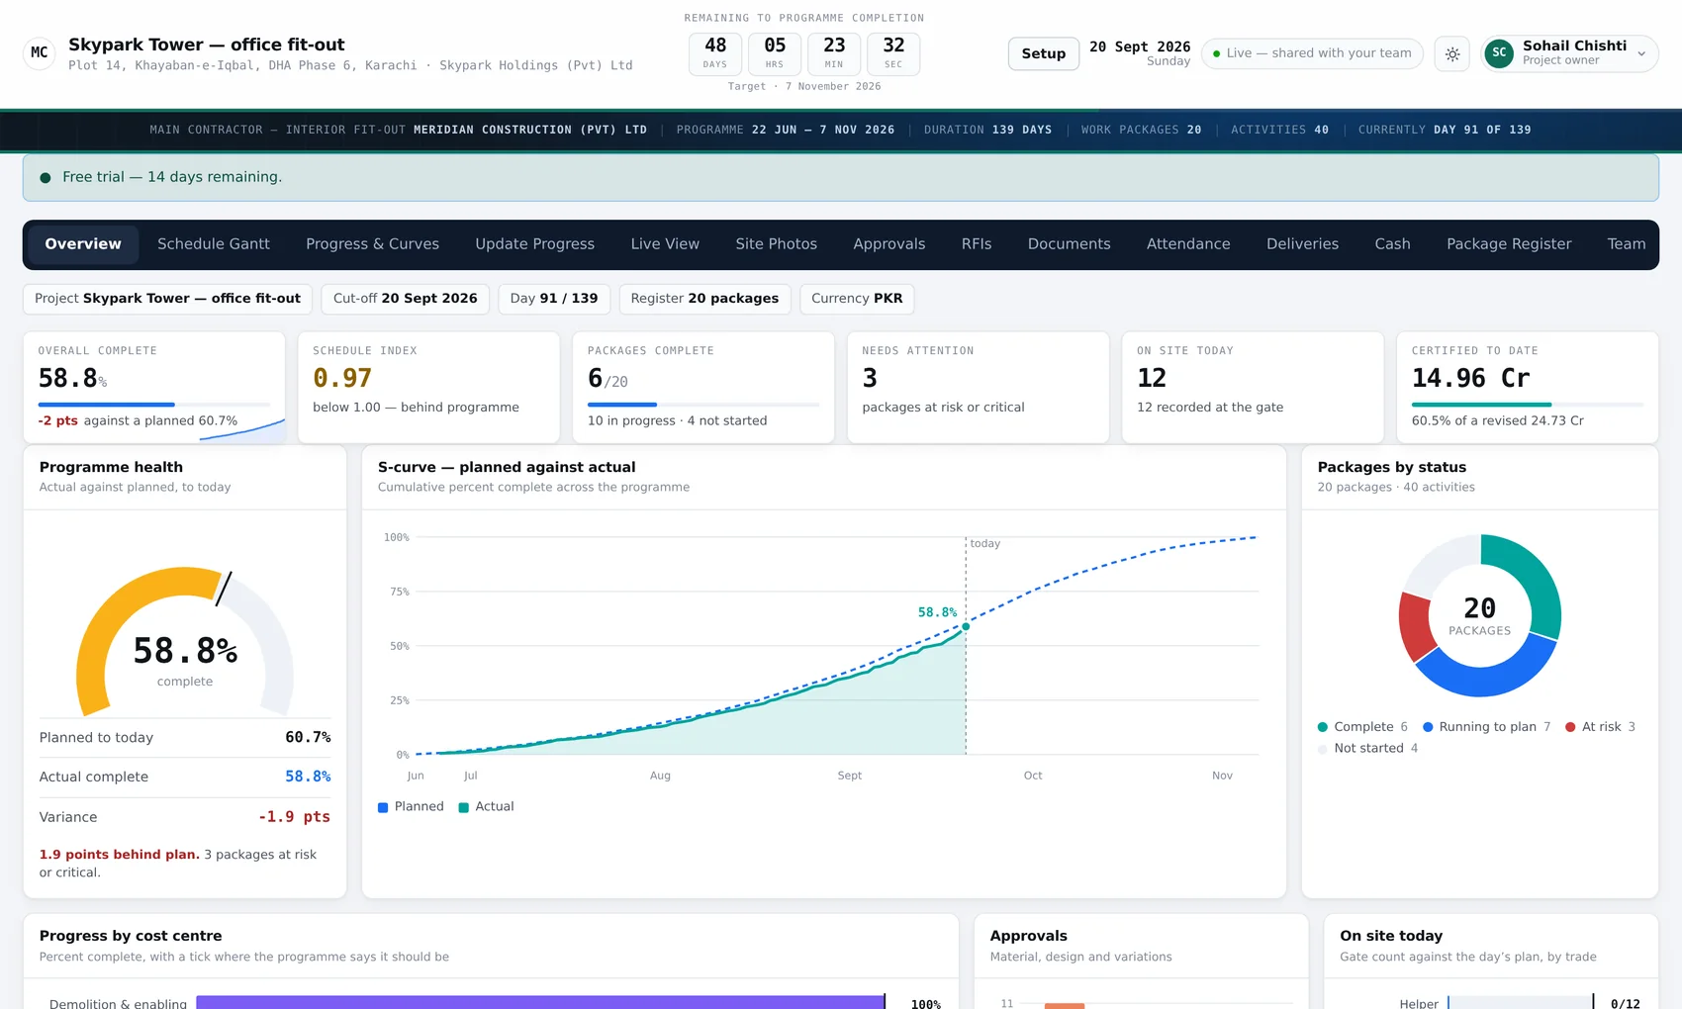Open the Packages Complete 6/20 card
Screen dimensions: 1682x1009
point(703,388)
